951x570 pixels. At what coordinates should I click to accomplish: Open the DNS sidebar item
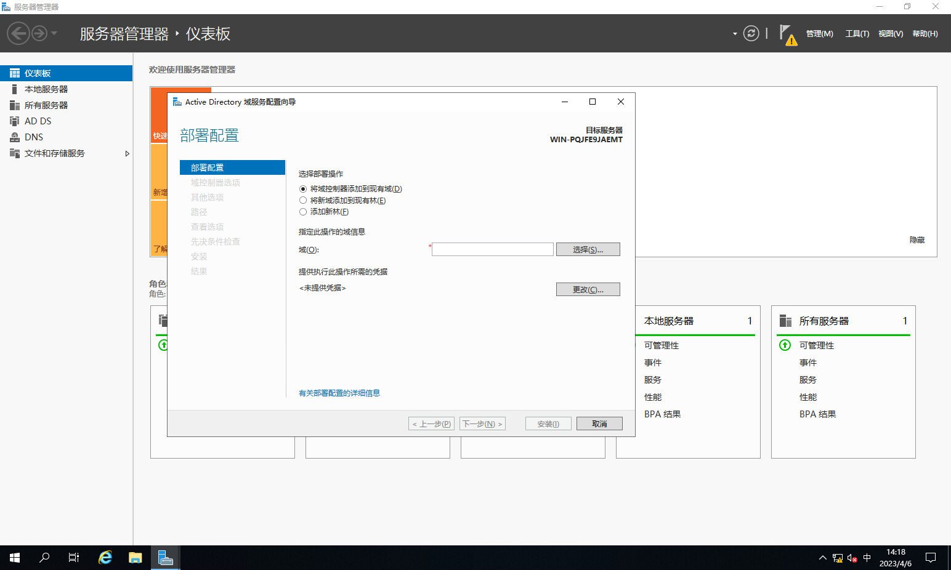click(x=34, y=137)
